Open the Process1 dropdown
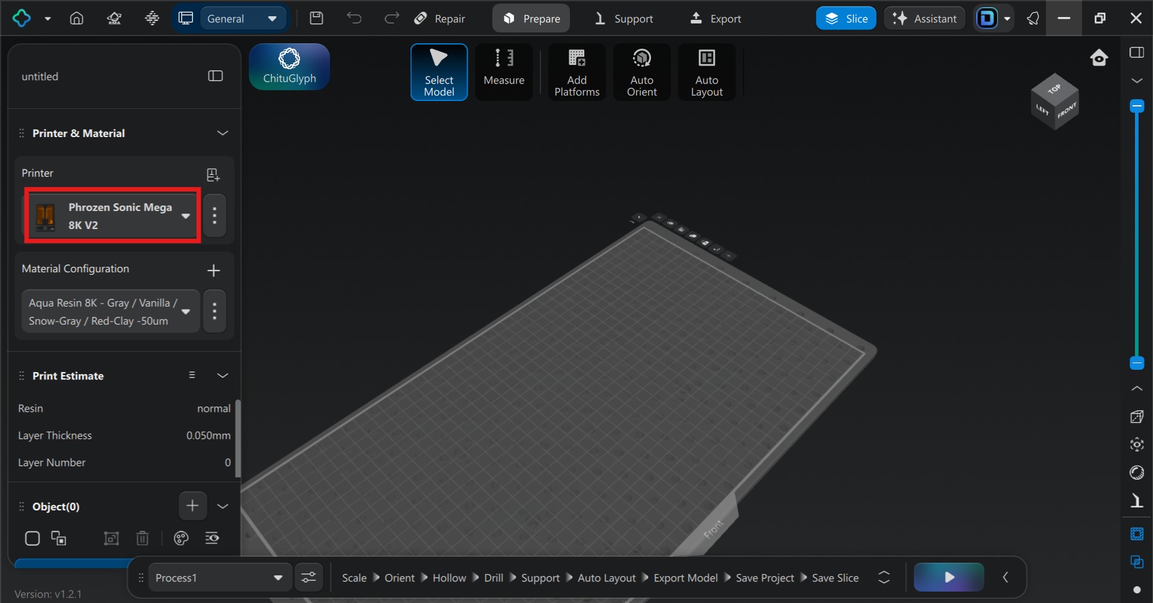 click(x=220, y=578)
